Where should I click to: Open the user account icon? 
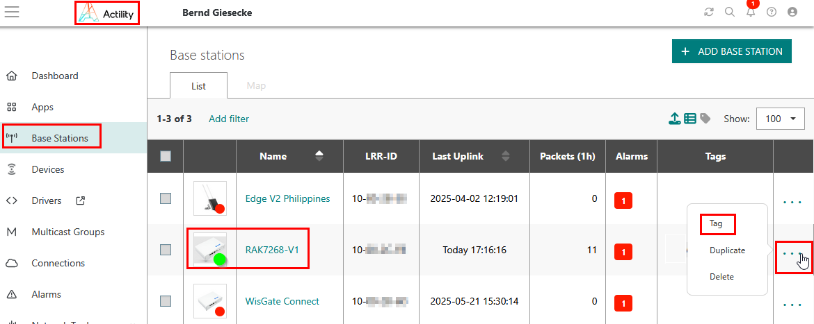(792, 12)
